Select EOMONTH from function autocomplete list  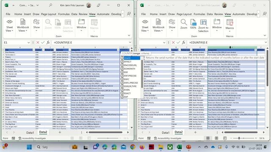(130, 69)
